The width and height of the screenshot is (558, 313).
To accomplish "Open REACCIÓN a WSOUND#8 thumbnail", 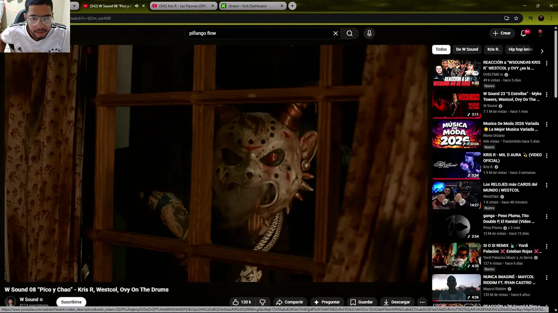I will [456, 73].
